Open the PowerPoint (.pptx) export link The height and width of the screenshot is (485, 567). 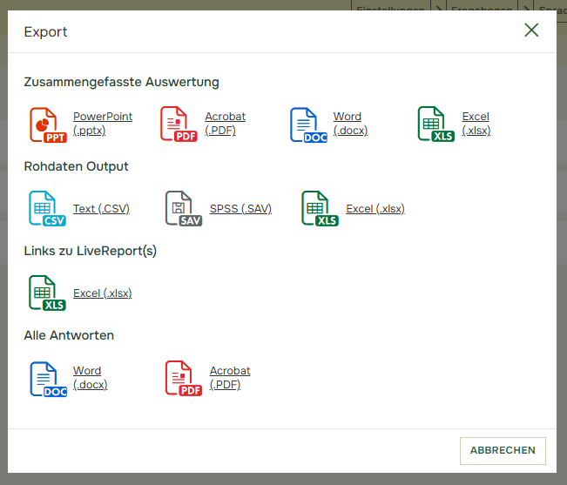103,124
